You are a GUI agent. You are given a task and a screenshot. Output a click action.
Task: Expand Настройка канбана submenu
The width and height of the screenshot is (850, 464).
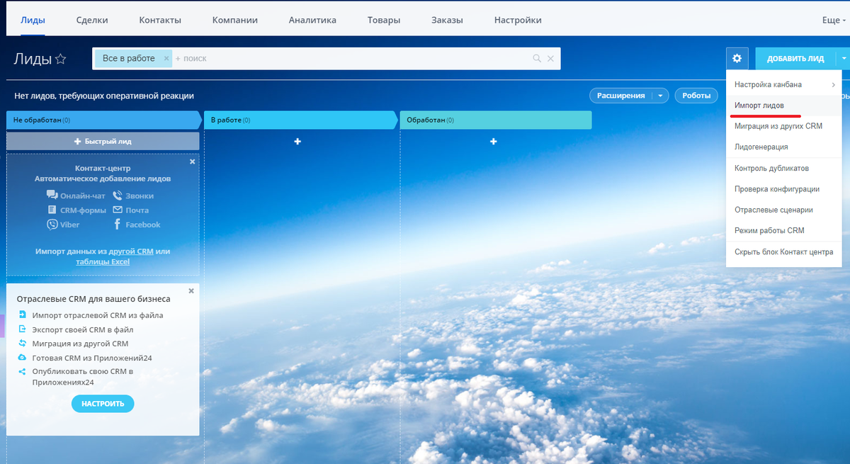click(783, 84)
